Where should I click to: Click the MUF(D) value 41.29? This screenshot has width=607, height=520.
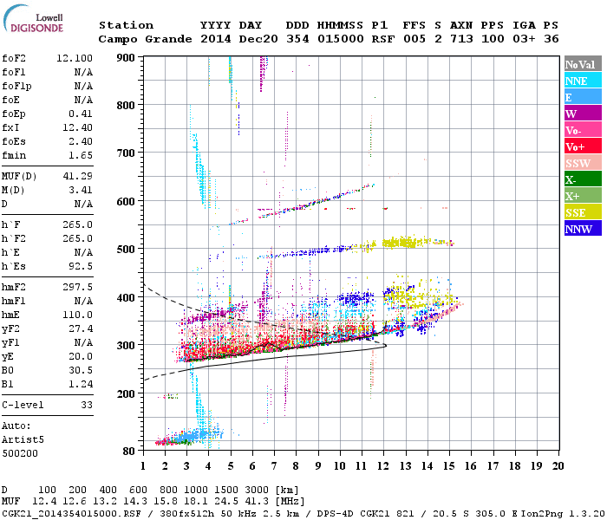[77, 176]
